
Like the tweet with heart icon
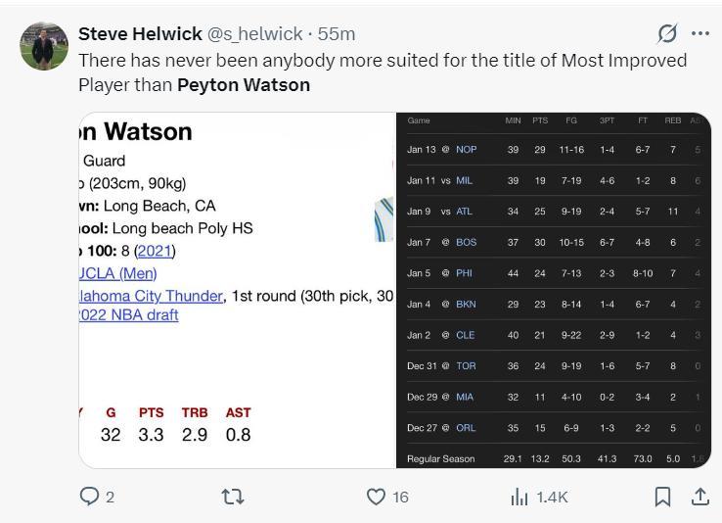376,498
